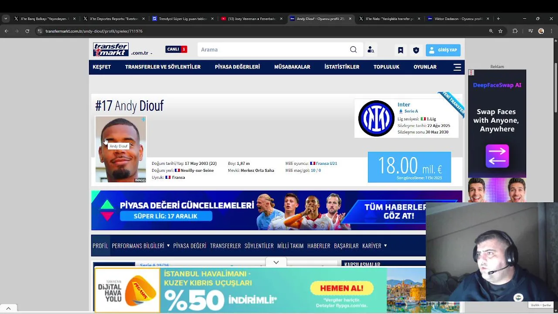Screen dimensions: 558x314
Task: Open the detailed person search icon
Action: (371, 50)
